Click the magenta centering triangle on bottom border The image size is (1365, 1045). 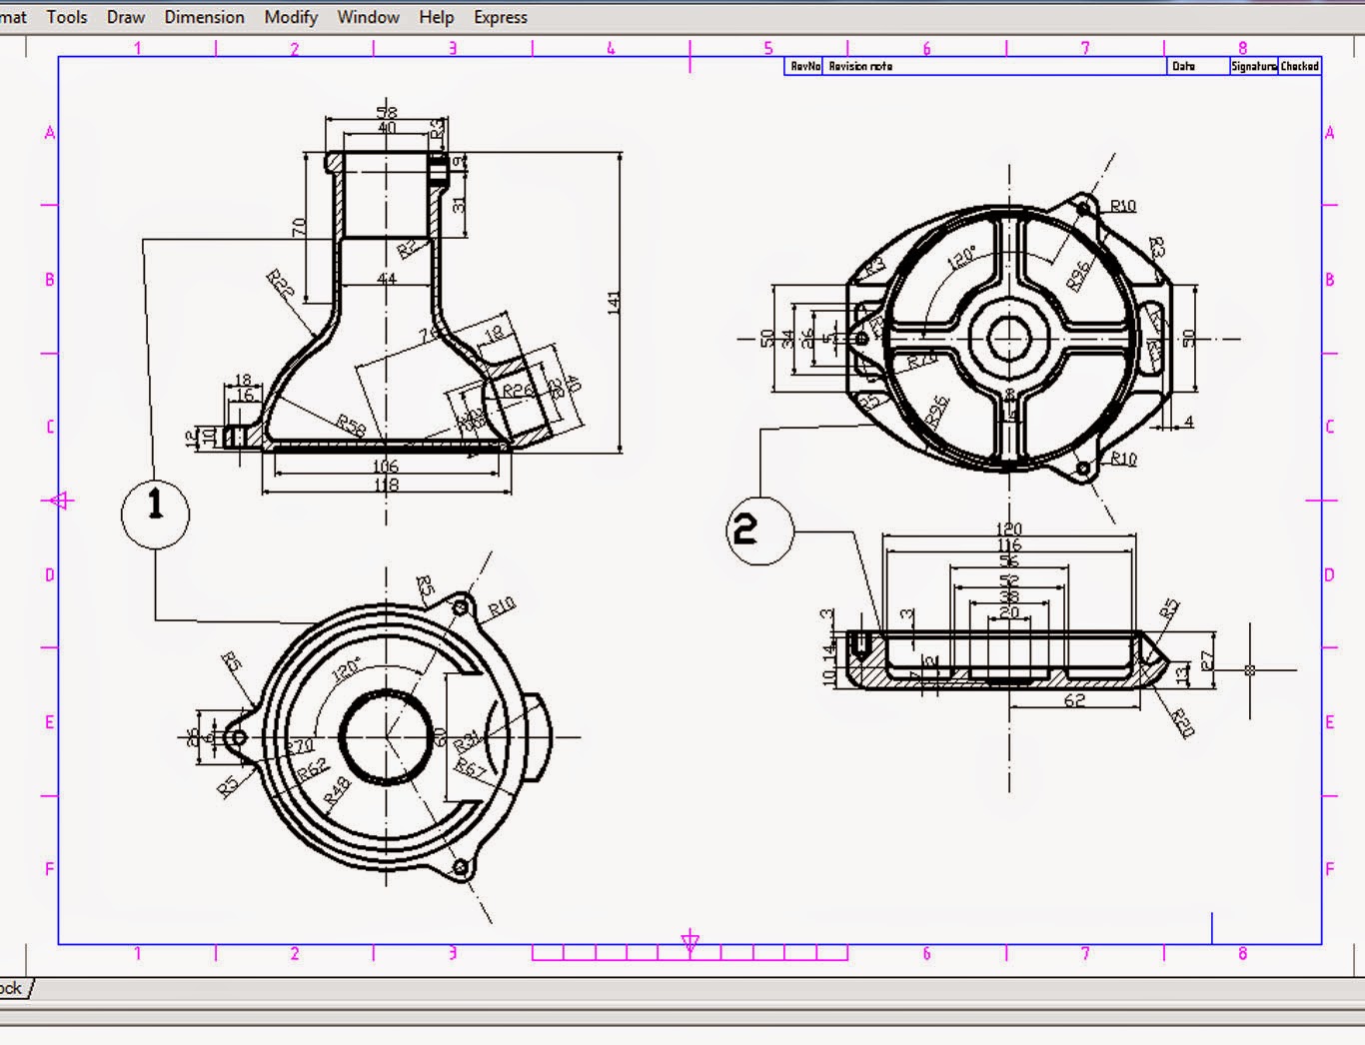pyautogui.click(x=689, y=941)
